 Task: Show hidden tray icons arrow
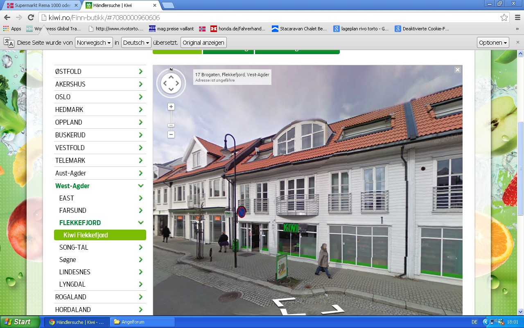(x=486, y=322)
